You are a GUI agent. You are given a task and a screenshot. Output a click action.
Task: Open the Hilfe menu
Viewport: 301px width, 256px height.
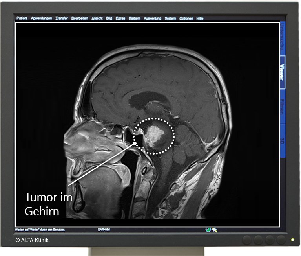pos(200,18)
